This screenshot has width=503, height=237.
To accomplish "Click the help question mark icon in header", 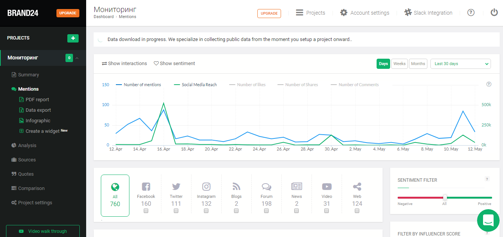I will [471, 13].
